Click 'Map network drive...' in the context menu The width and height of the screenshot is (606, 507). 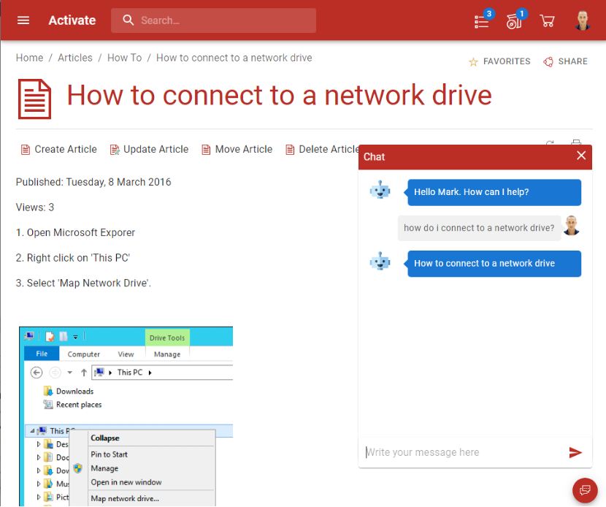pos(125,498)
